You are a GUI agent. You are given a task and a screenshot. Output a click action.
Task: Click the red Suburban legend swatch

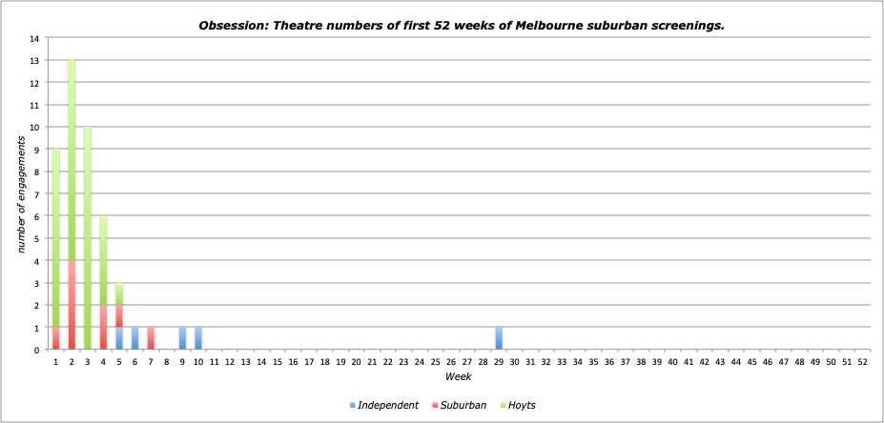coord(435,406)
